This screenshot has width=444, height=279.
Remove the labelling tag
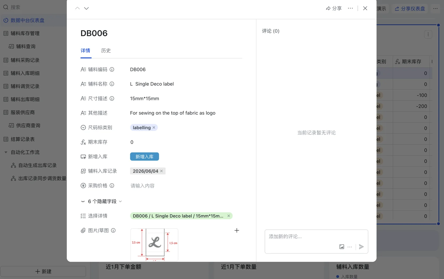(154, 128)
